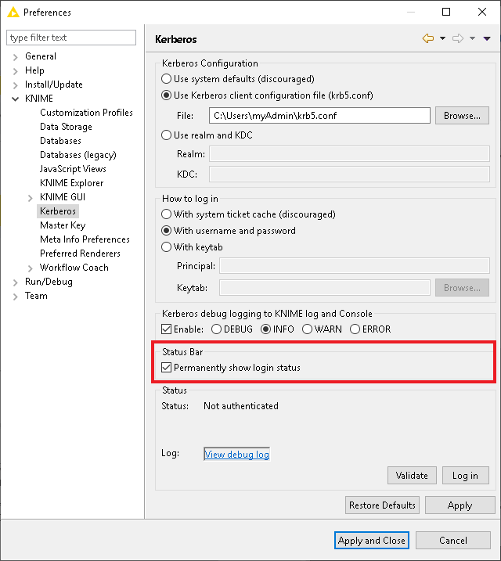
Task: Open Meta Info Preferences page
Action: [x=85, y=239]
